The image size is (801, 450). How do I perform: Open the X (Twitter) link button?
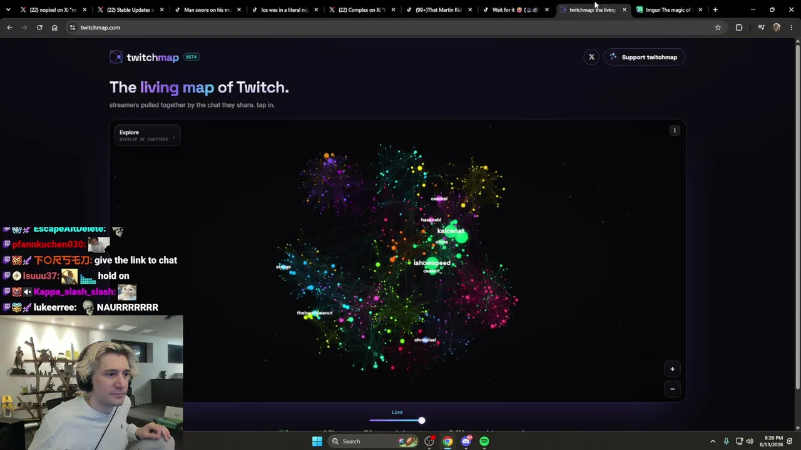coord(591,57)
